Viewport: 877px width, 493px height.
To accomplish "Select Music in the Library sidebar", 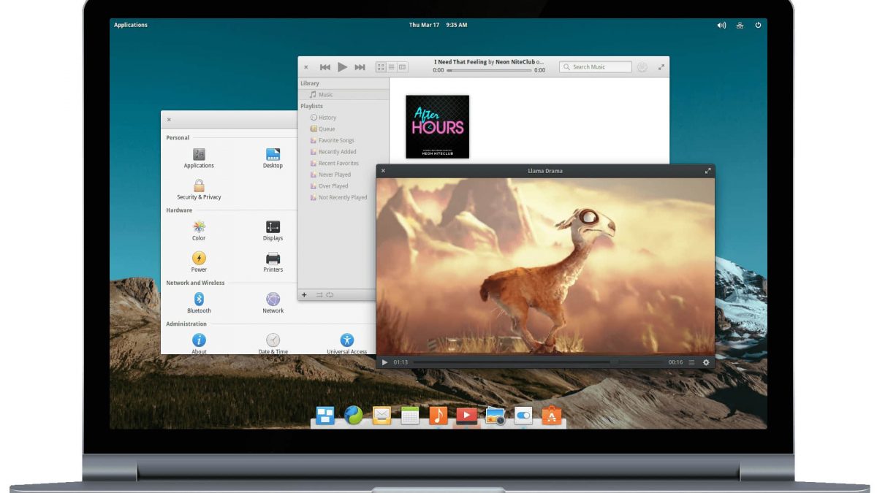I will (x=343, y=95).
